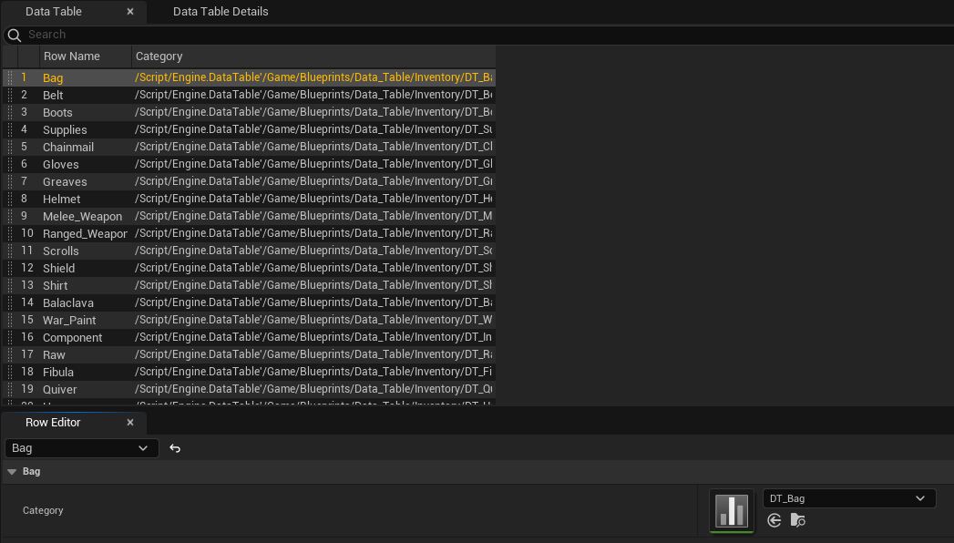Viewport: 954px width, 543px height.
Task: Select the Bag row name
Action: 53,77
